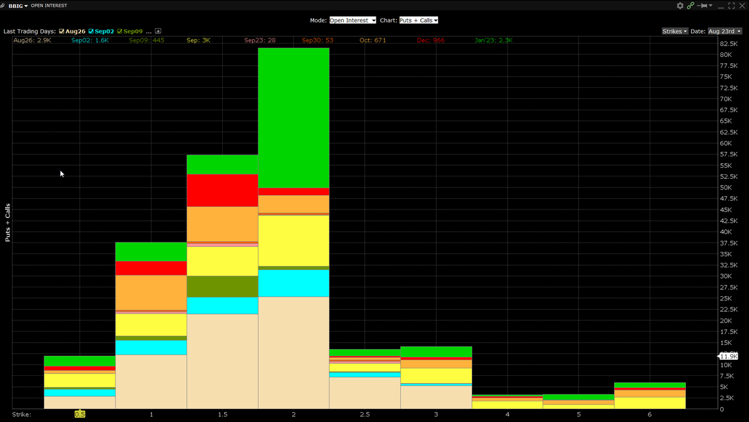The height and width of the screenshot is (422, 749).
Task: Click the green link/group icon
Action: (x=690, y=6)
